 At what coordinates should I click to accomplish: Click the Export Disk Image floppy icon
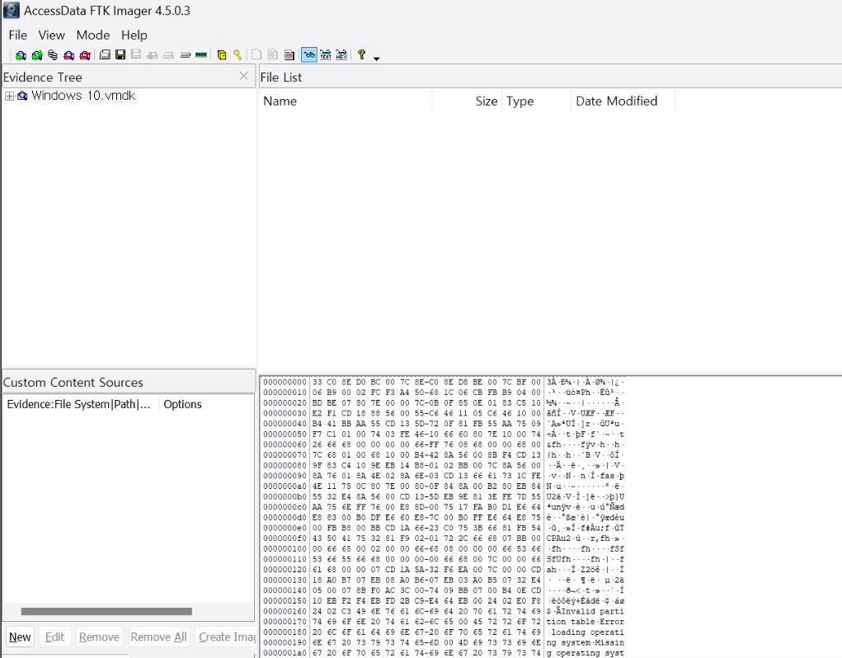click(x=120, y=54)
